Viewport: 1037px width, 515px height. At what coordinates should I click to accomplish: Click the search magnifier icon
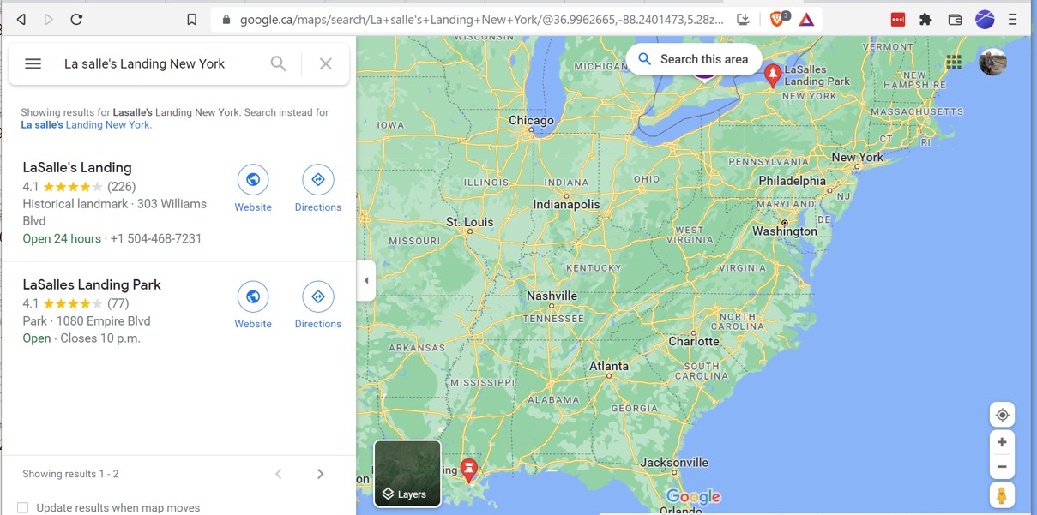[279, 63]
